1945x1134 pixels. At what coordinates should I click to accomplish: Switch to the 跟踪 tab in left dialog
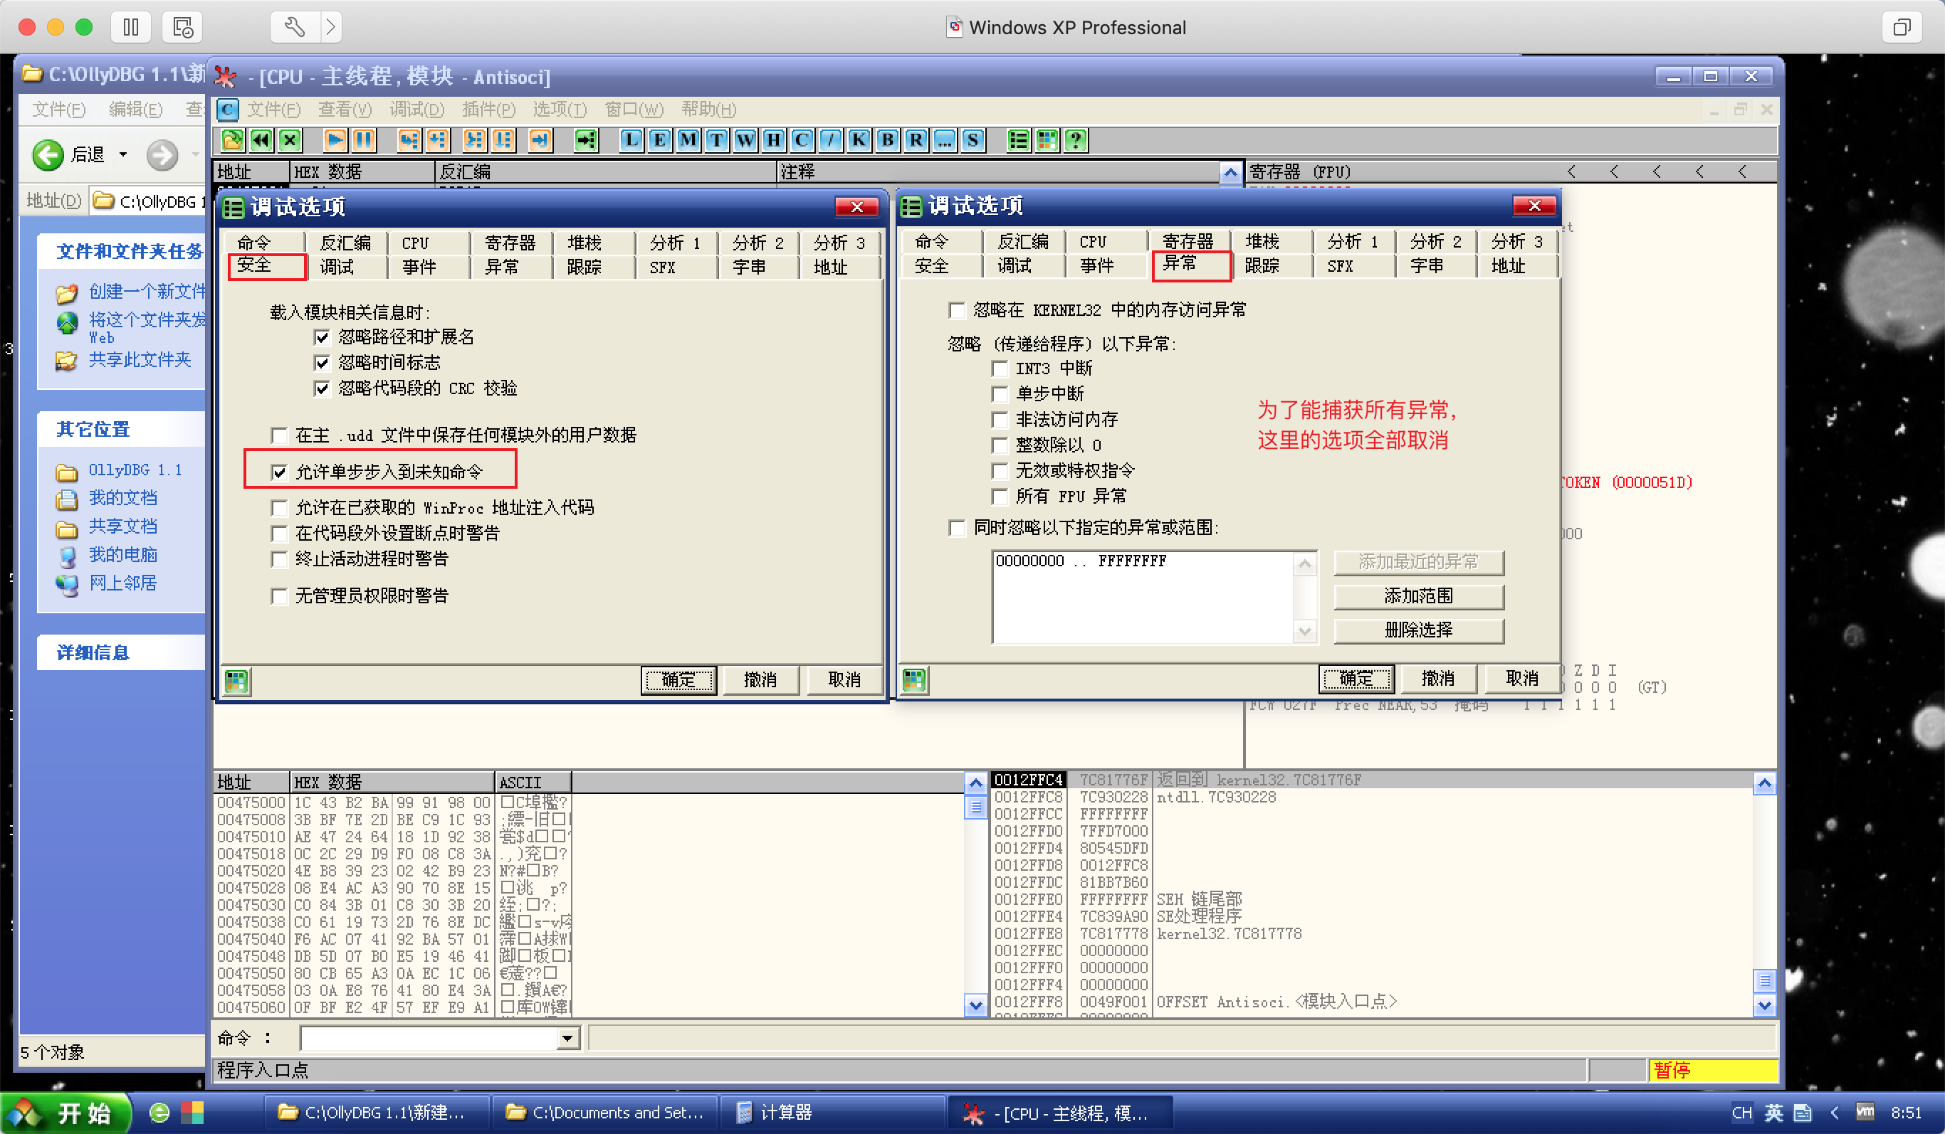tap(584, 267)
